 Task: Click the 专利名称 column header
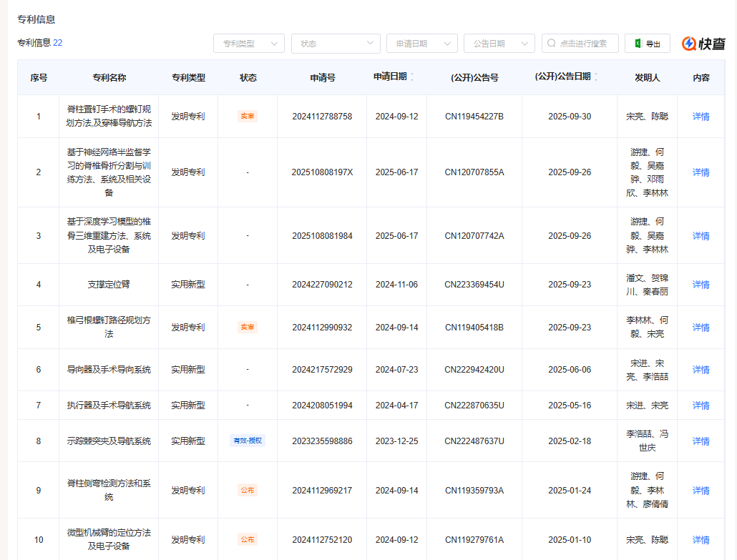coord(109,77)
